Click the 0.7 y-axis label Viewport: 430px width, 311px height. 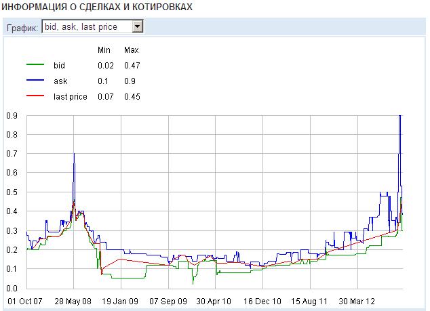click(x=12, y=154)
